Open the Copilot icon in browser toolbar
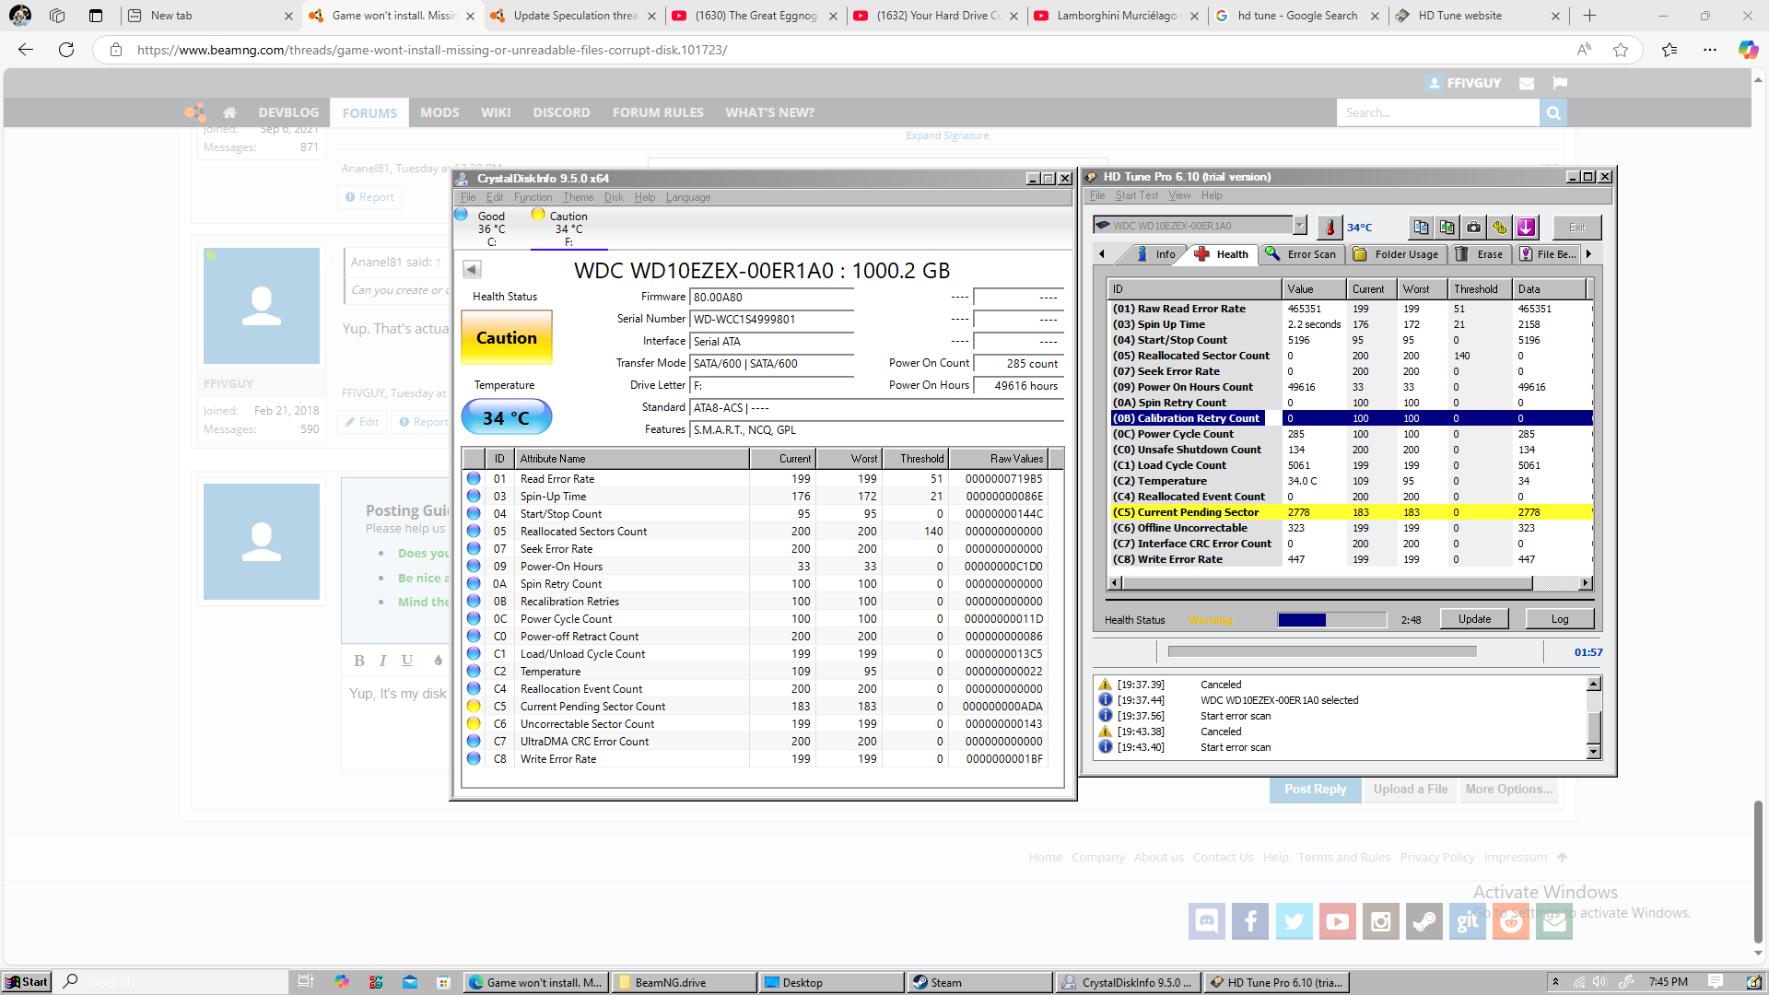 pos(1748,50)
